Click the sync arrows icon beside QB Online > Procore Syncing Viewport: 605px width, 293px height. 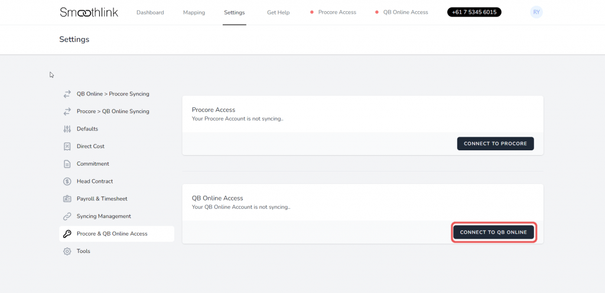[67, 94]
